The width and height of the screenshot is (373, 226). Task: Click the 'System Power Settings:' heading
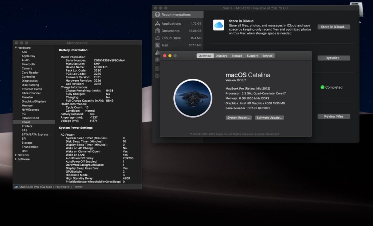pos(76,128)
